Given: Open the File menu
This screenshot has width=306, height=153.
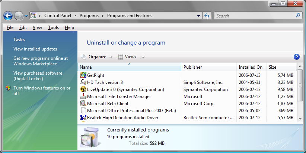Looking at the screenshot, I should [x=10, y=27].
